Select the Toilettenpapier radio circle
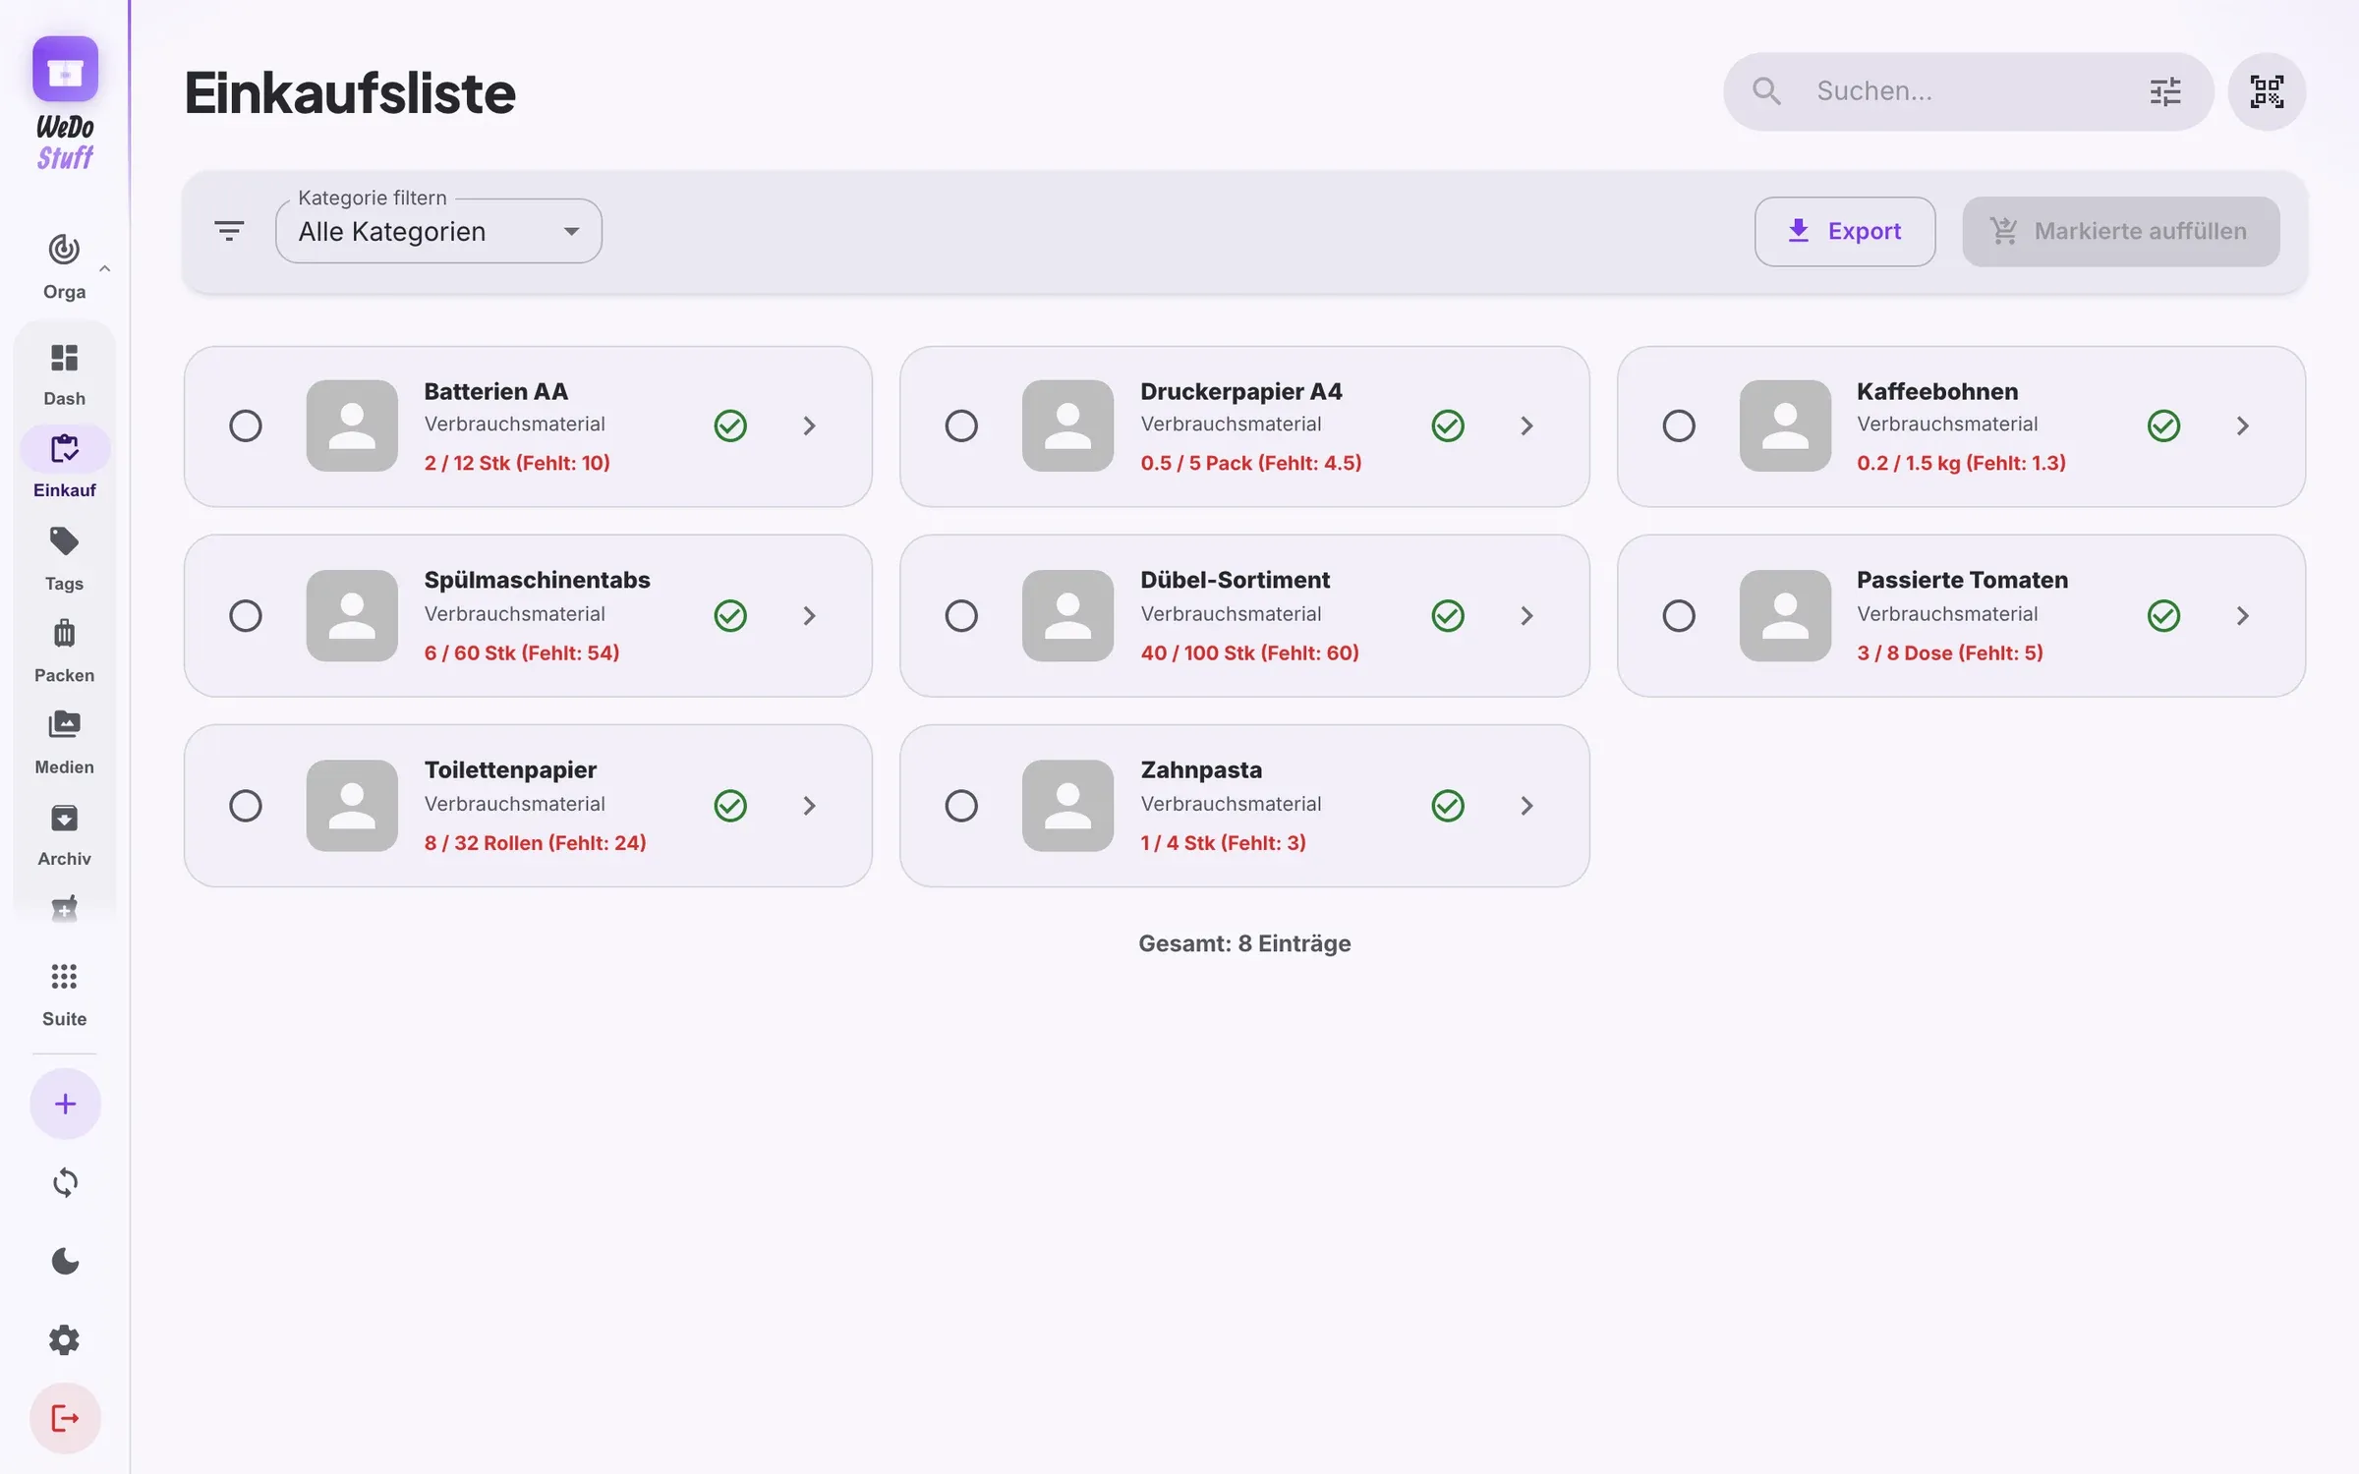The image size is (2359, 1474). point(245,806)
